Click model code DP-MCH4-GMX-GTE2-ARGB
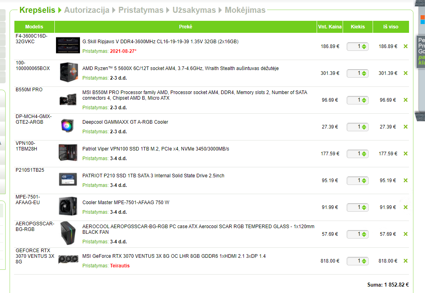This screenshot has width=425, height=293. point(34,119)
